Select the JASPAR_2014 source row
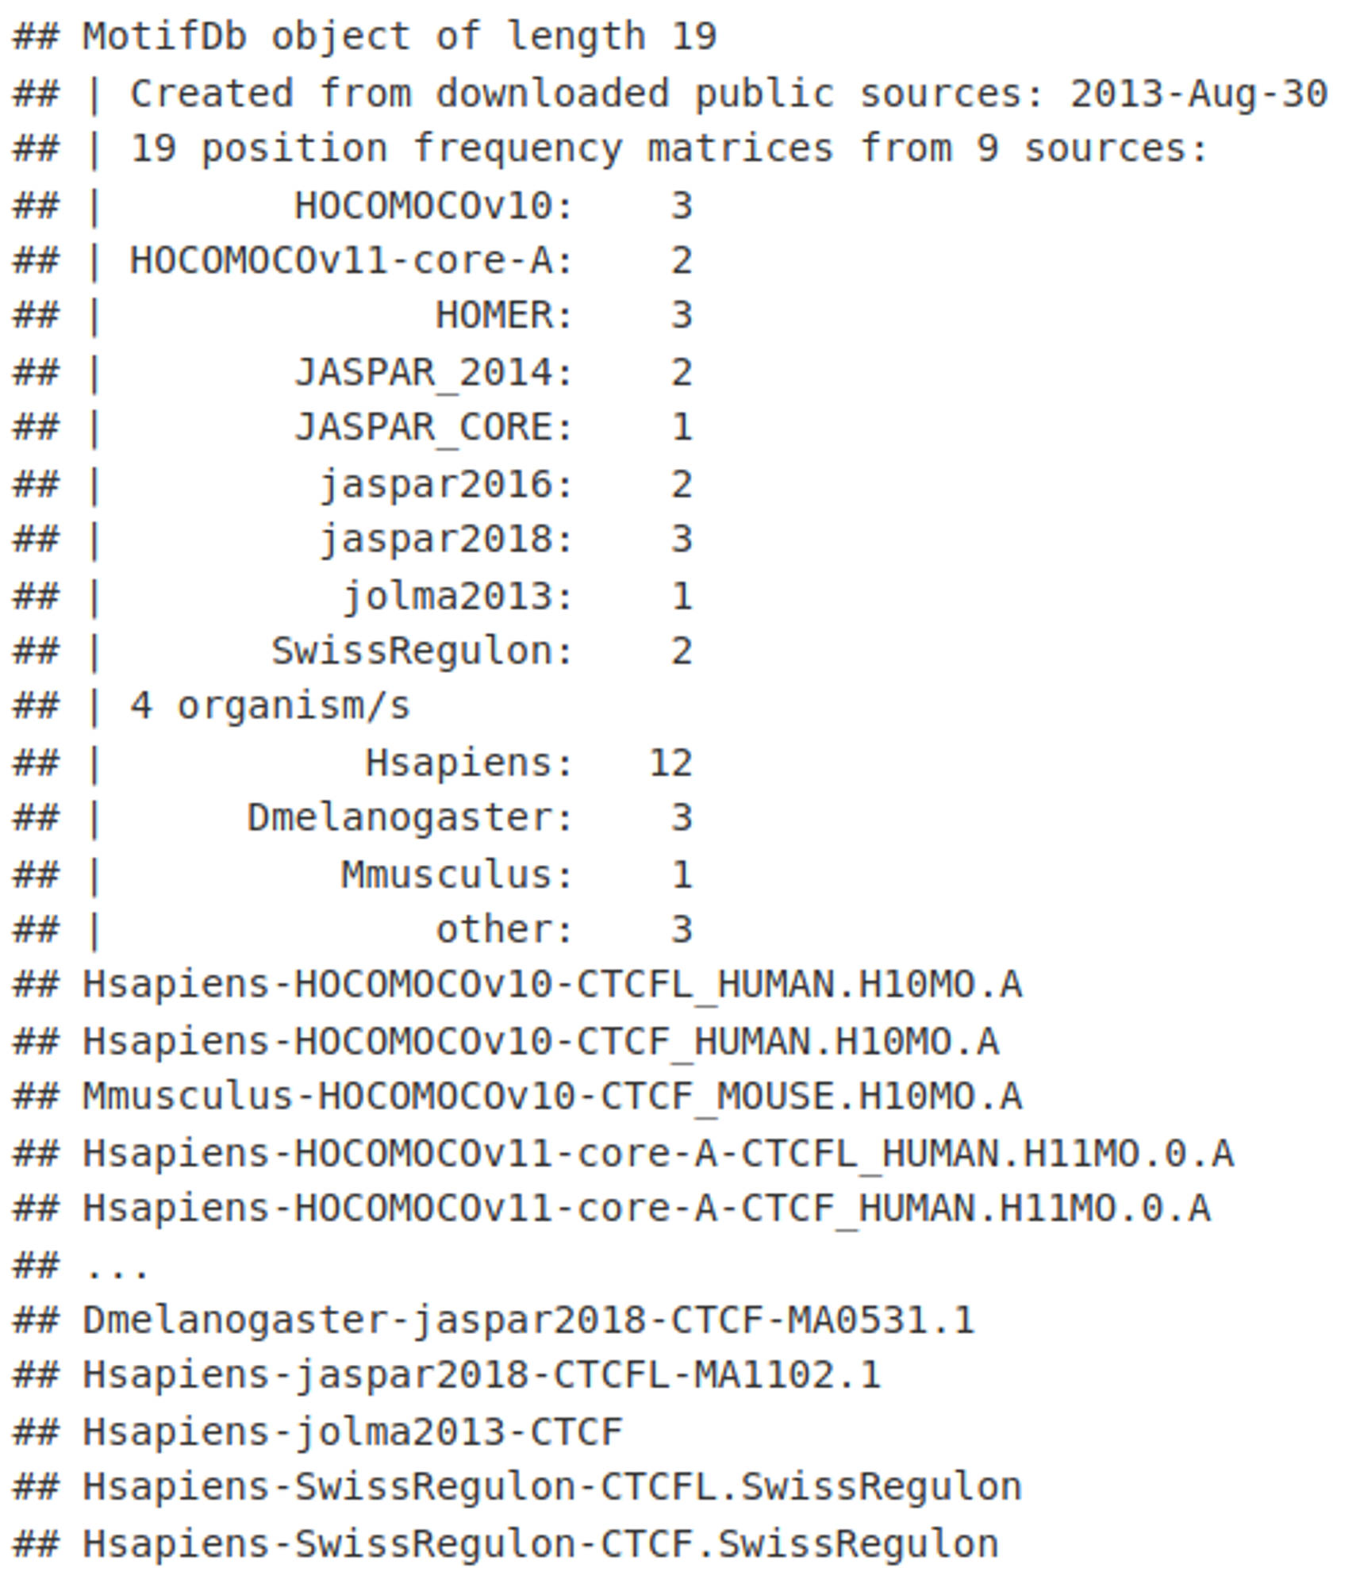This screenshot has height=1587, width=1360. [352, 373]
